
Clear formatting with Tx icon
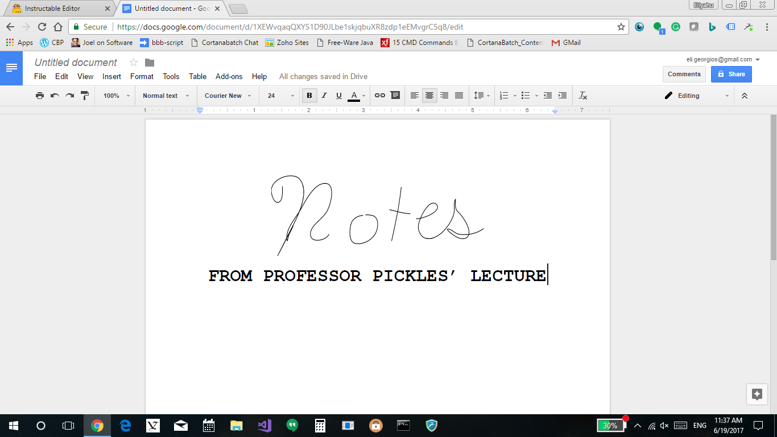583,96
